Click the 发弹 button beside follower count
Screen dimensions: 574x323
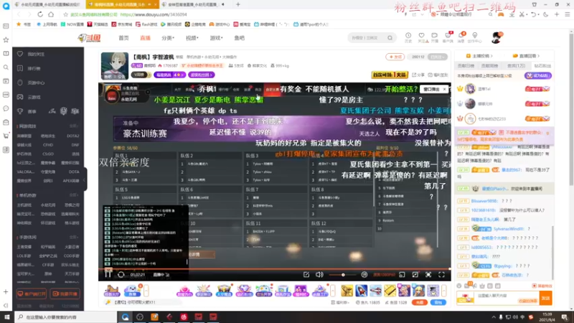click(x=395, y=57)
